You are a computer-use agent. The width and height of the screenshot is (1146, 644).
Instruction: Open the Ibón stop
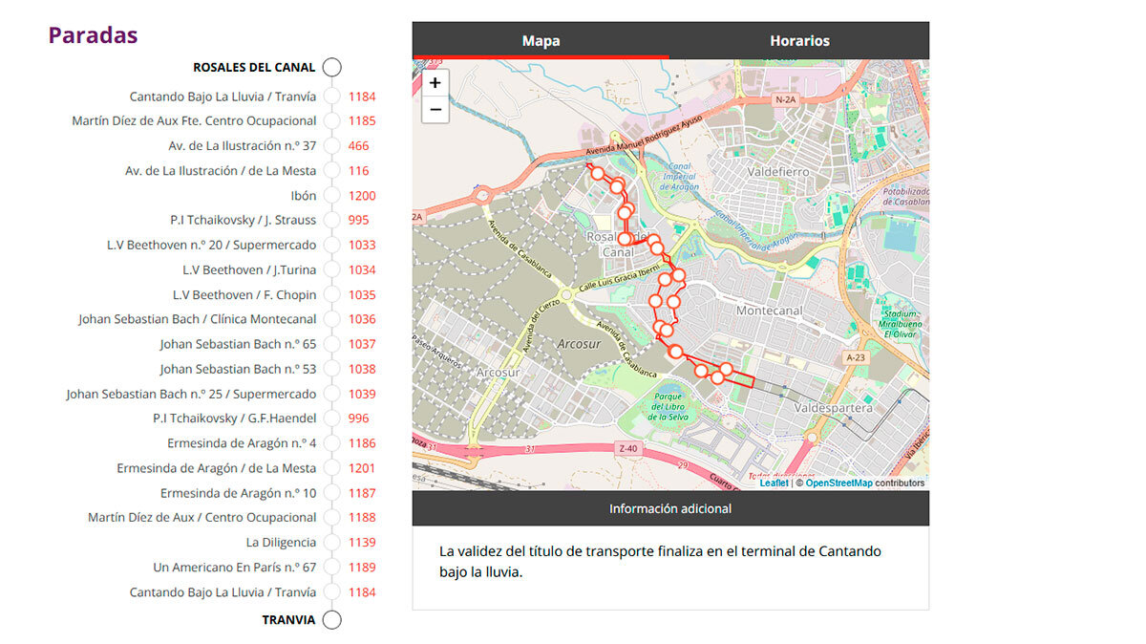point(303,196)
